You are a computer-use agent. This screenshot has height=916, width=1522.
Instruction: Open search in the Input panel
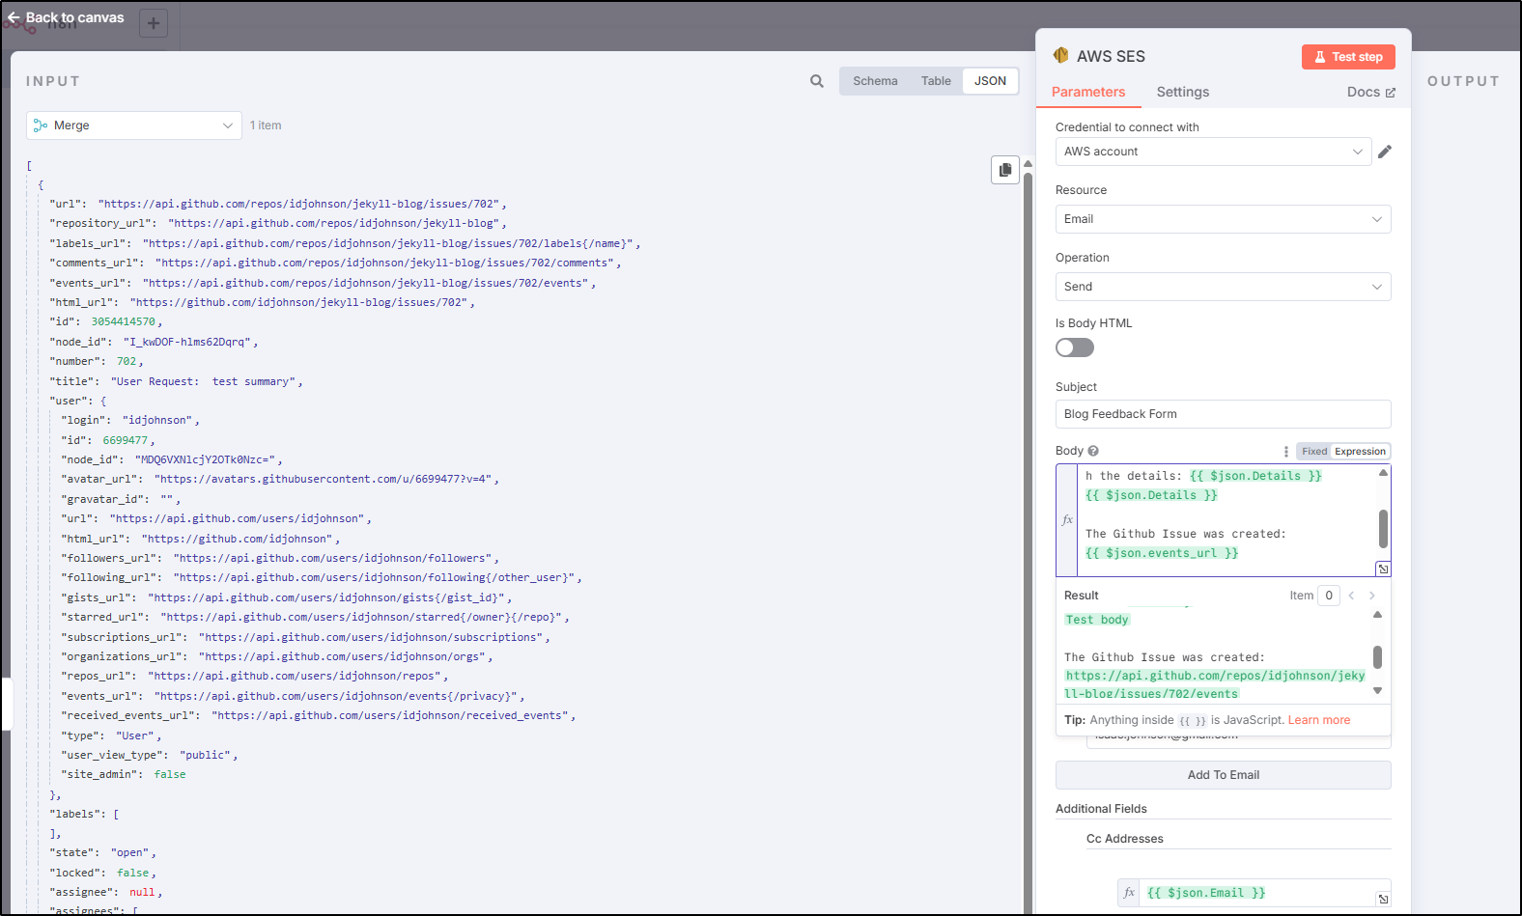point(817,81)
